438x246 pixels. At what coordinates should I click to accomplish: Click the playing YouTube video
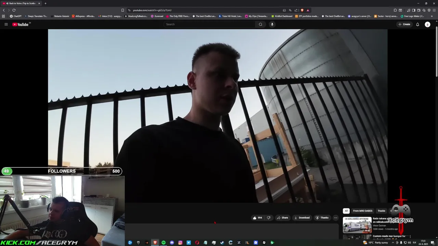[218, 116]
